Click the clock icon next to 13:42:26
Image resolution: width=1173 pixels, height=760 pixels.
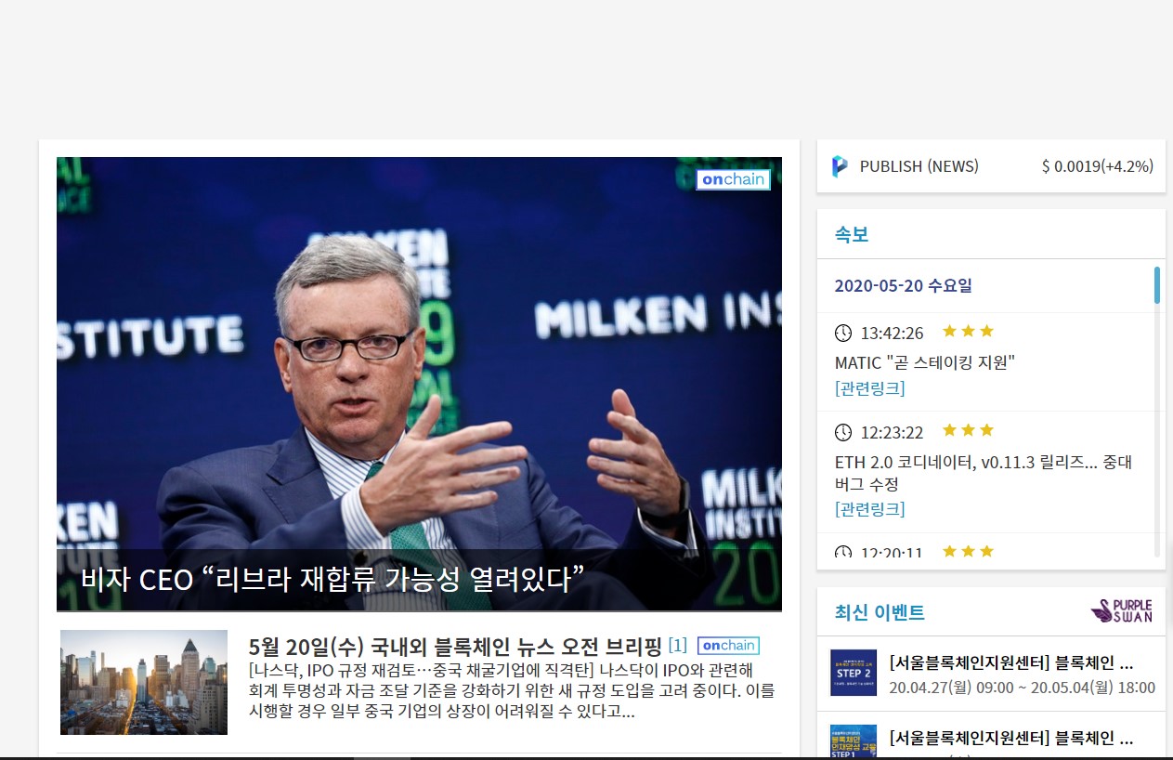tap(843, 333)
